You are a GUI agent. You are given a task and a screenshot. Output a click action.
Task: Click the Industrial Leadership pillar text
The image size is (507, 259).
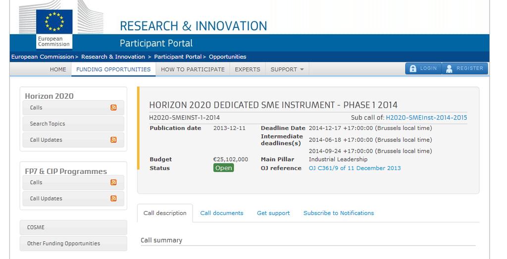click(338, 159)
